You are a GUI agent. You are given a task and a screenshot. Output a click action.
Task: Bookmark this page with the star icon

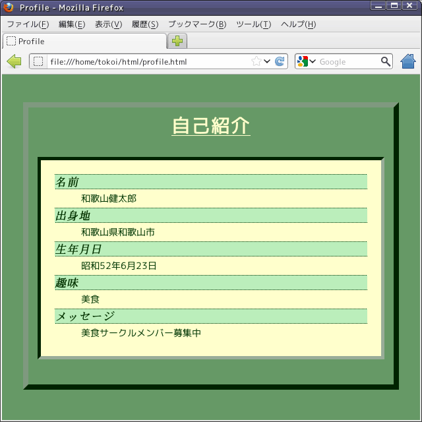pyautogui.click(x=256, y=62)
